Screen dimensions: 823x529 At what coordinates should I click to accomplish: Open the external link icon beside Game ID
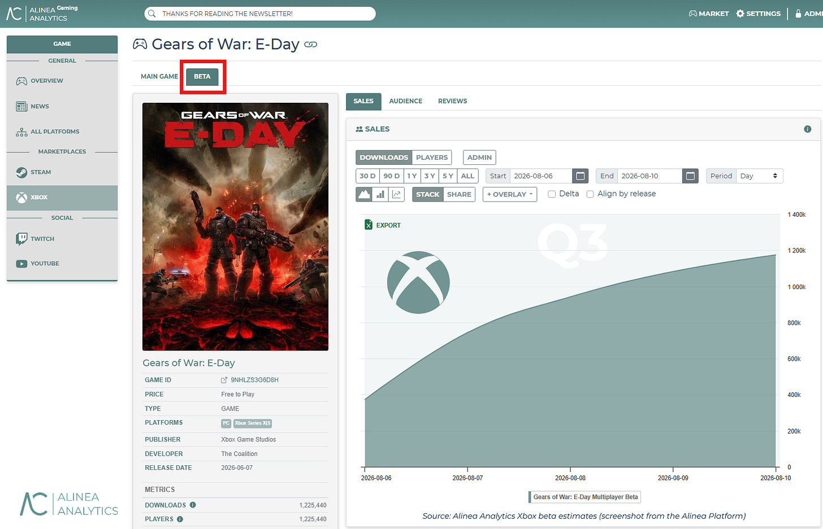[224, 380]
